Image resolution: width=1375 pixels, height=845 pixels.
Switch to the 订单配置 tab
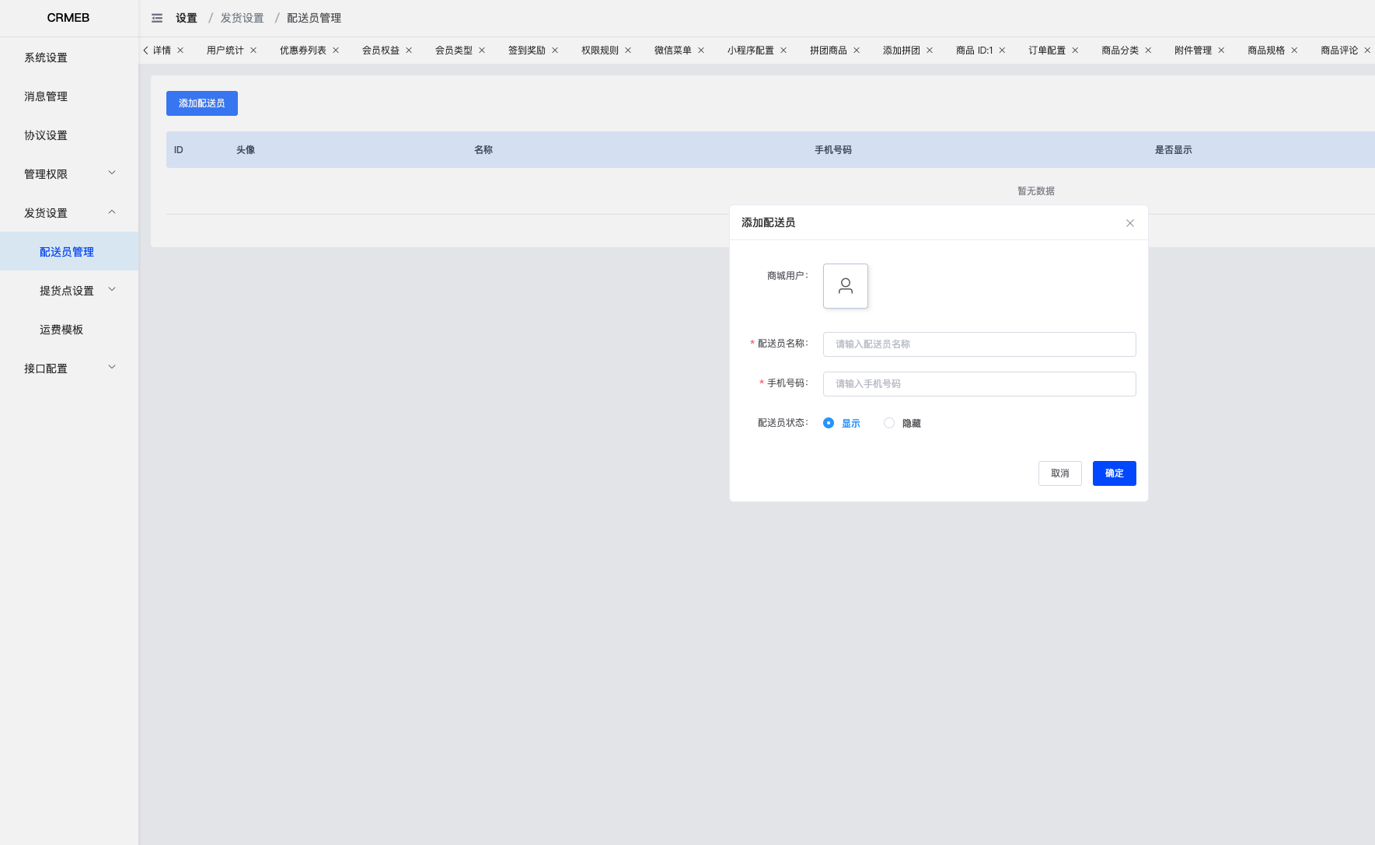pyautogui.click(x=1047, y=50)
